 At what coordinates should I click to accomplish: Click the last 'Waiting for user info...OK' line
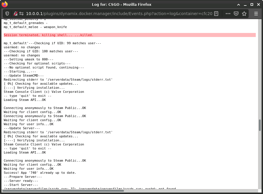coord(29,169)
